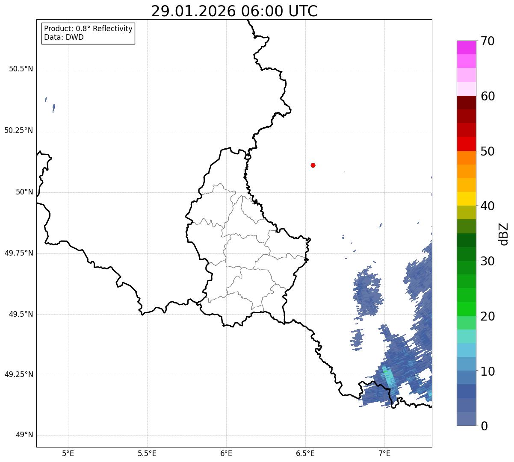This screenshot has height=462, width=514.
Task: Click the bright red 50 dBZ colorbar segment
Action: 466,144
